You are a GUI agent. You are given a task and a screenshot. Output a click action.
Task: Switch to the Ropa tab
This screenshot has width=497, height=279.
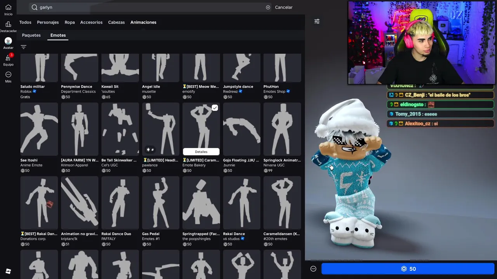click(70, 22)
